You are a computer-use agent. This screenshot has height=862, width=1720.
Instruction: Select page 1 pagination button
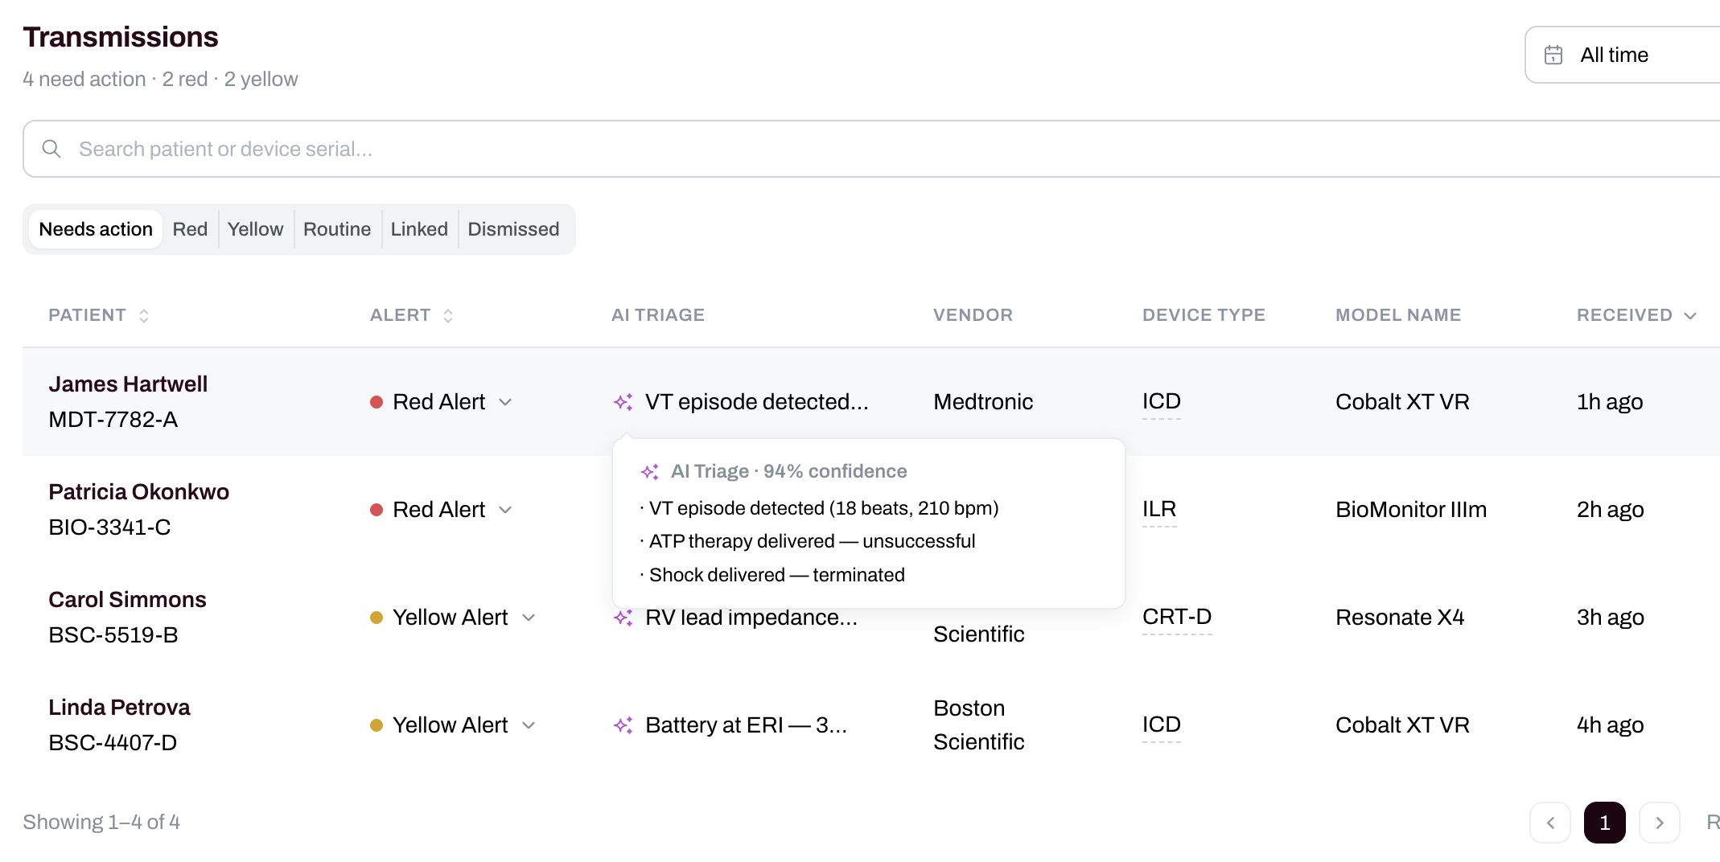[1605, 823]
